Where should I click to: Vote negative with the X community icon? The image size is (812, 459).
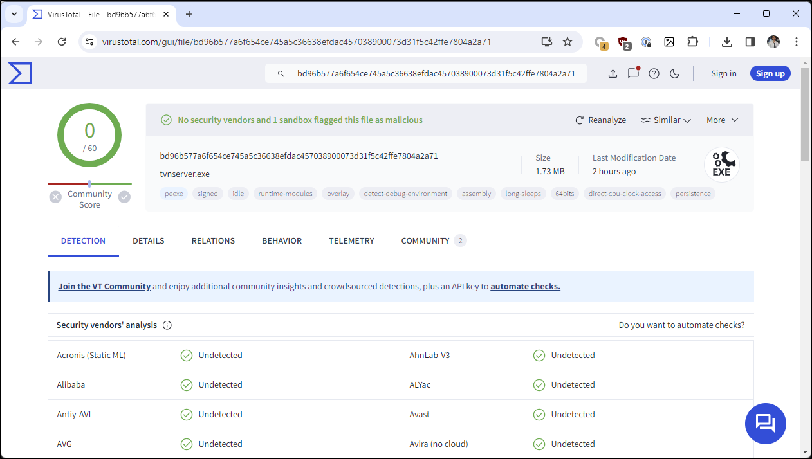coord(55,197)
